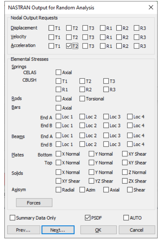Screen dimensions: 162x239
Task: Go to the Next page
Action: point(58,230)
